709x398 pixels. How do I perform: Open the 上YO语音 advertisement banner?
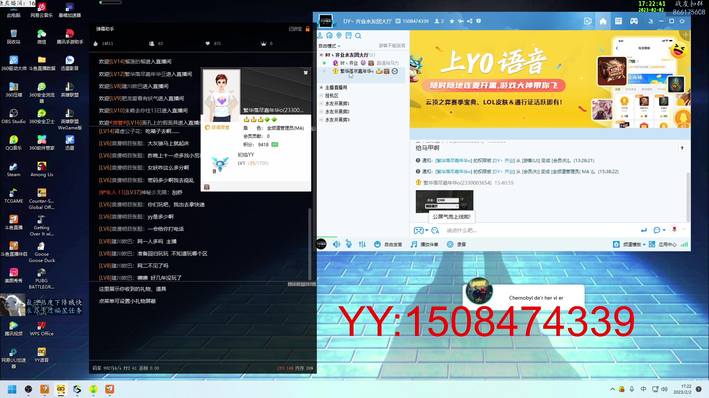[x=550, y=79]
